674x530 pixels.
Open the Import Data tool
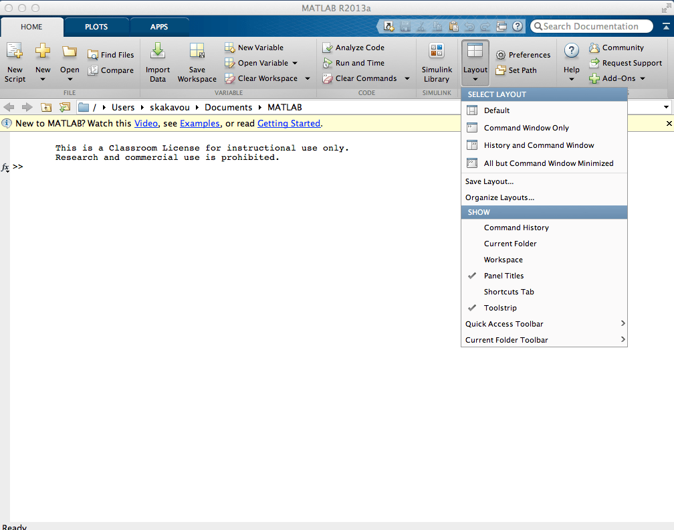158,61
